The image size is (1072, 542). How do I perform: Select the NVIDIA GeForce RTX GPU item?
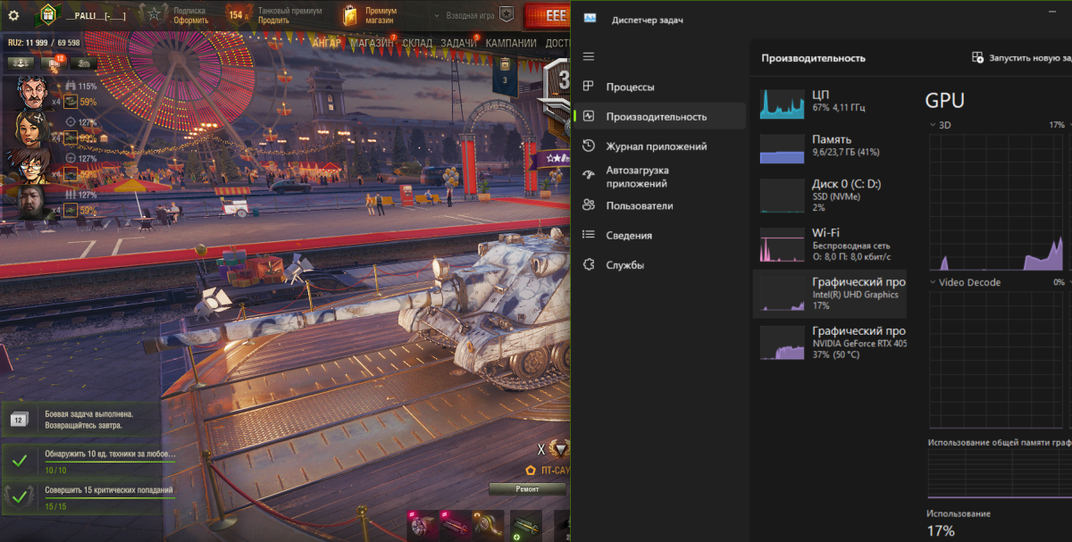[x=830, y=343]
